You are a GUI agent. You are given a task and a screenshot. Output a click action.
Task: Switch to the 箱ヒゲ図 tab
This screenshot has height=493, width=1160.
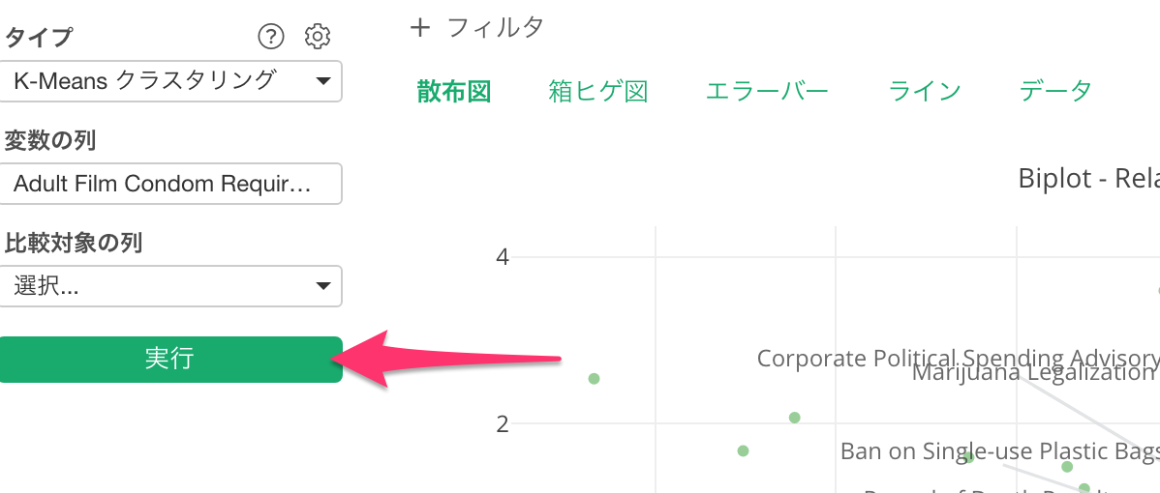point(597,92)
